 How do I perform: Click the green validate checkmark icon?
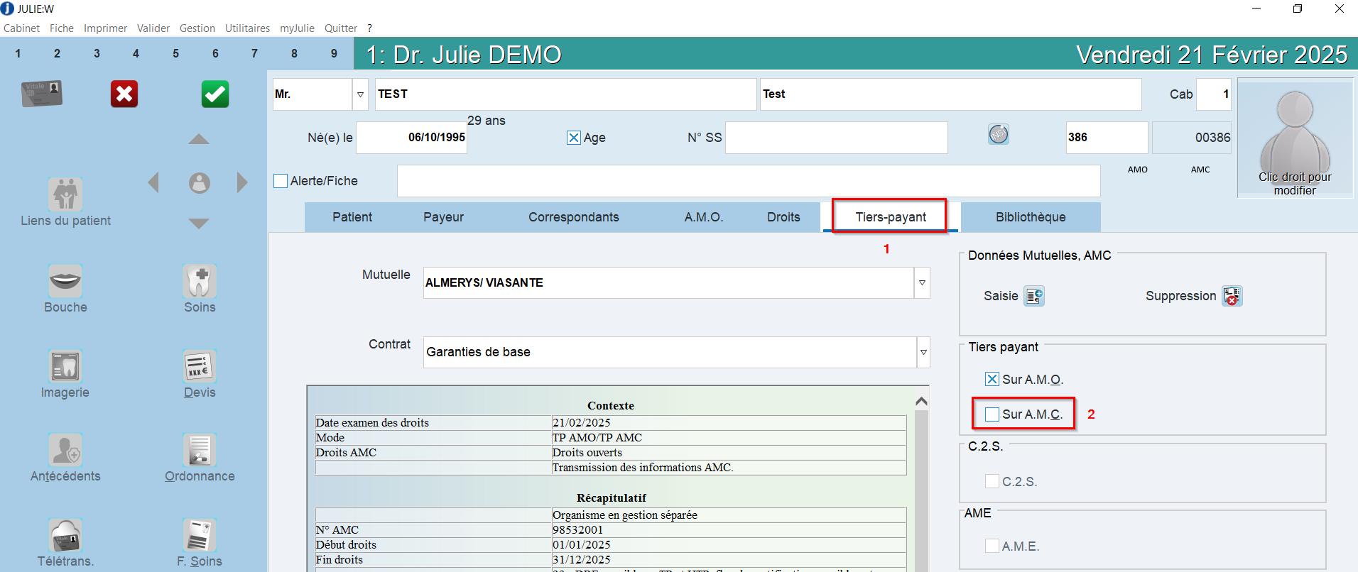click(x=215, y=94)
